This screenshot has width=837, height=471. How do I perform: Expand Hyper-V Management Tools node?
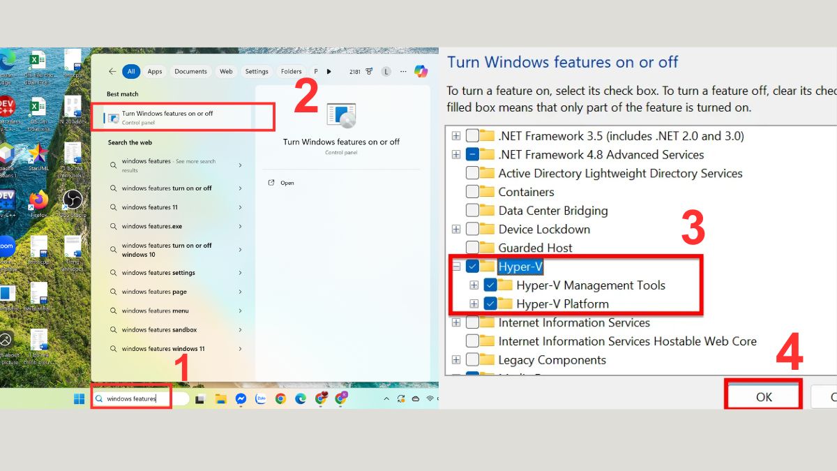[474, 285]
